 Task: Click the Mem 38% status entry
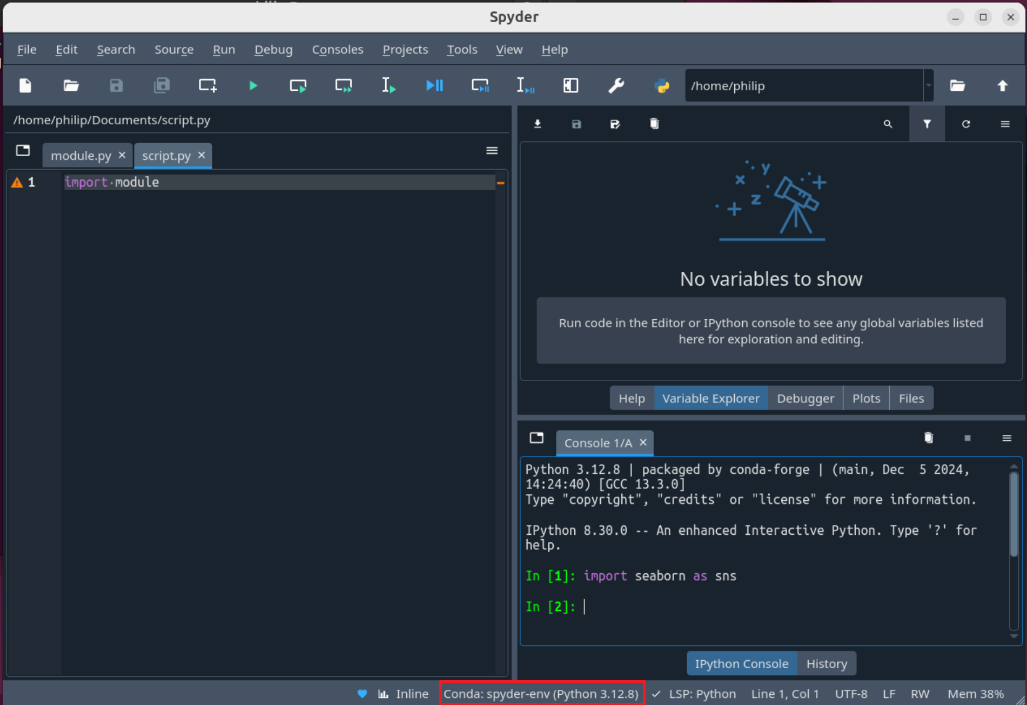coord(976,694)
